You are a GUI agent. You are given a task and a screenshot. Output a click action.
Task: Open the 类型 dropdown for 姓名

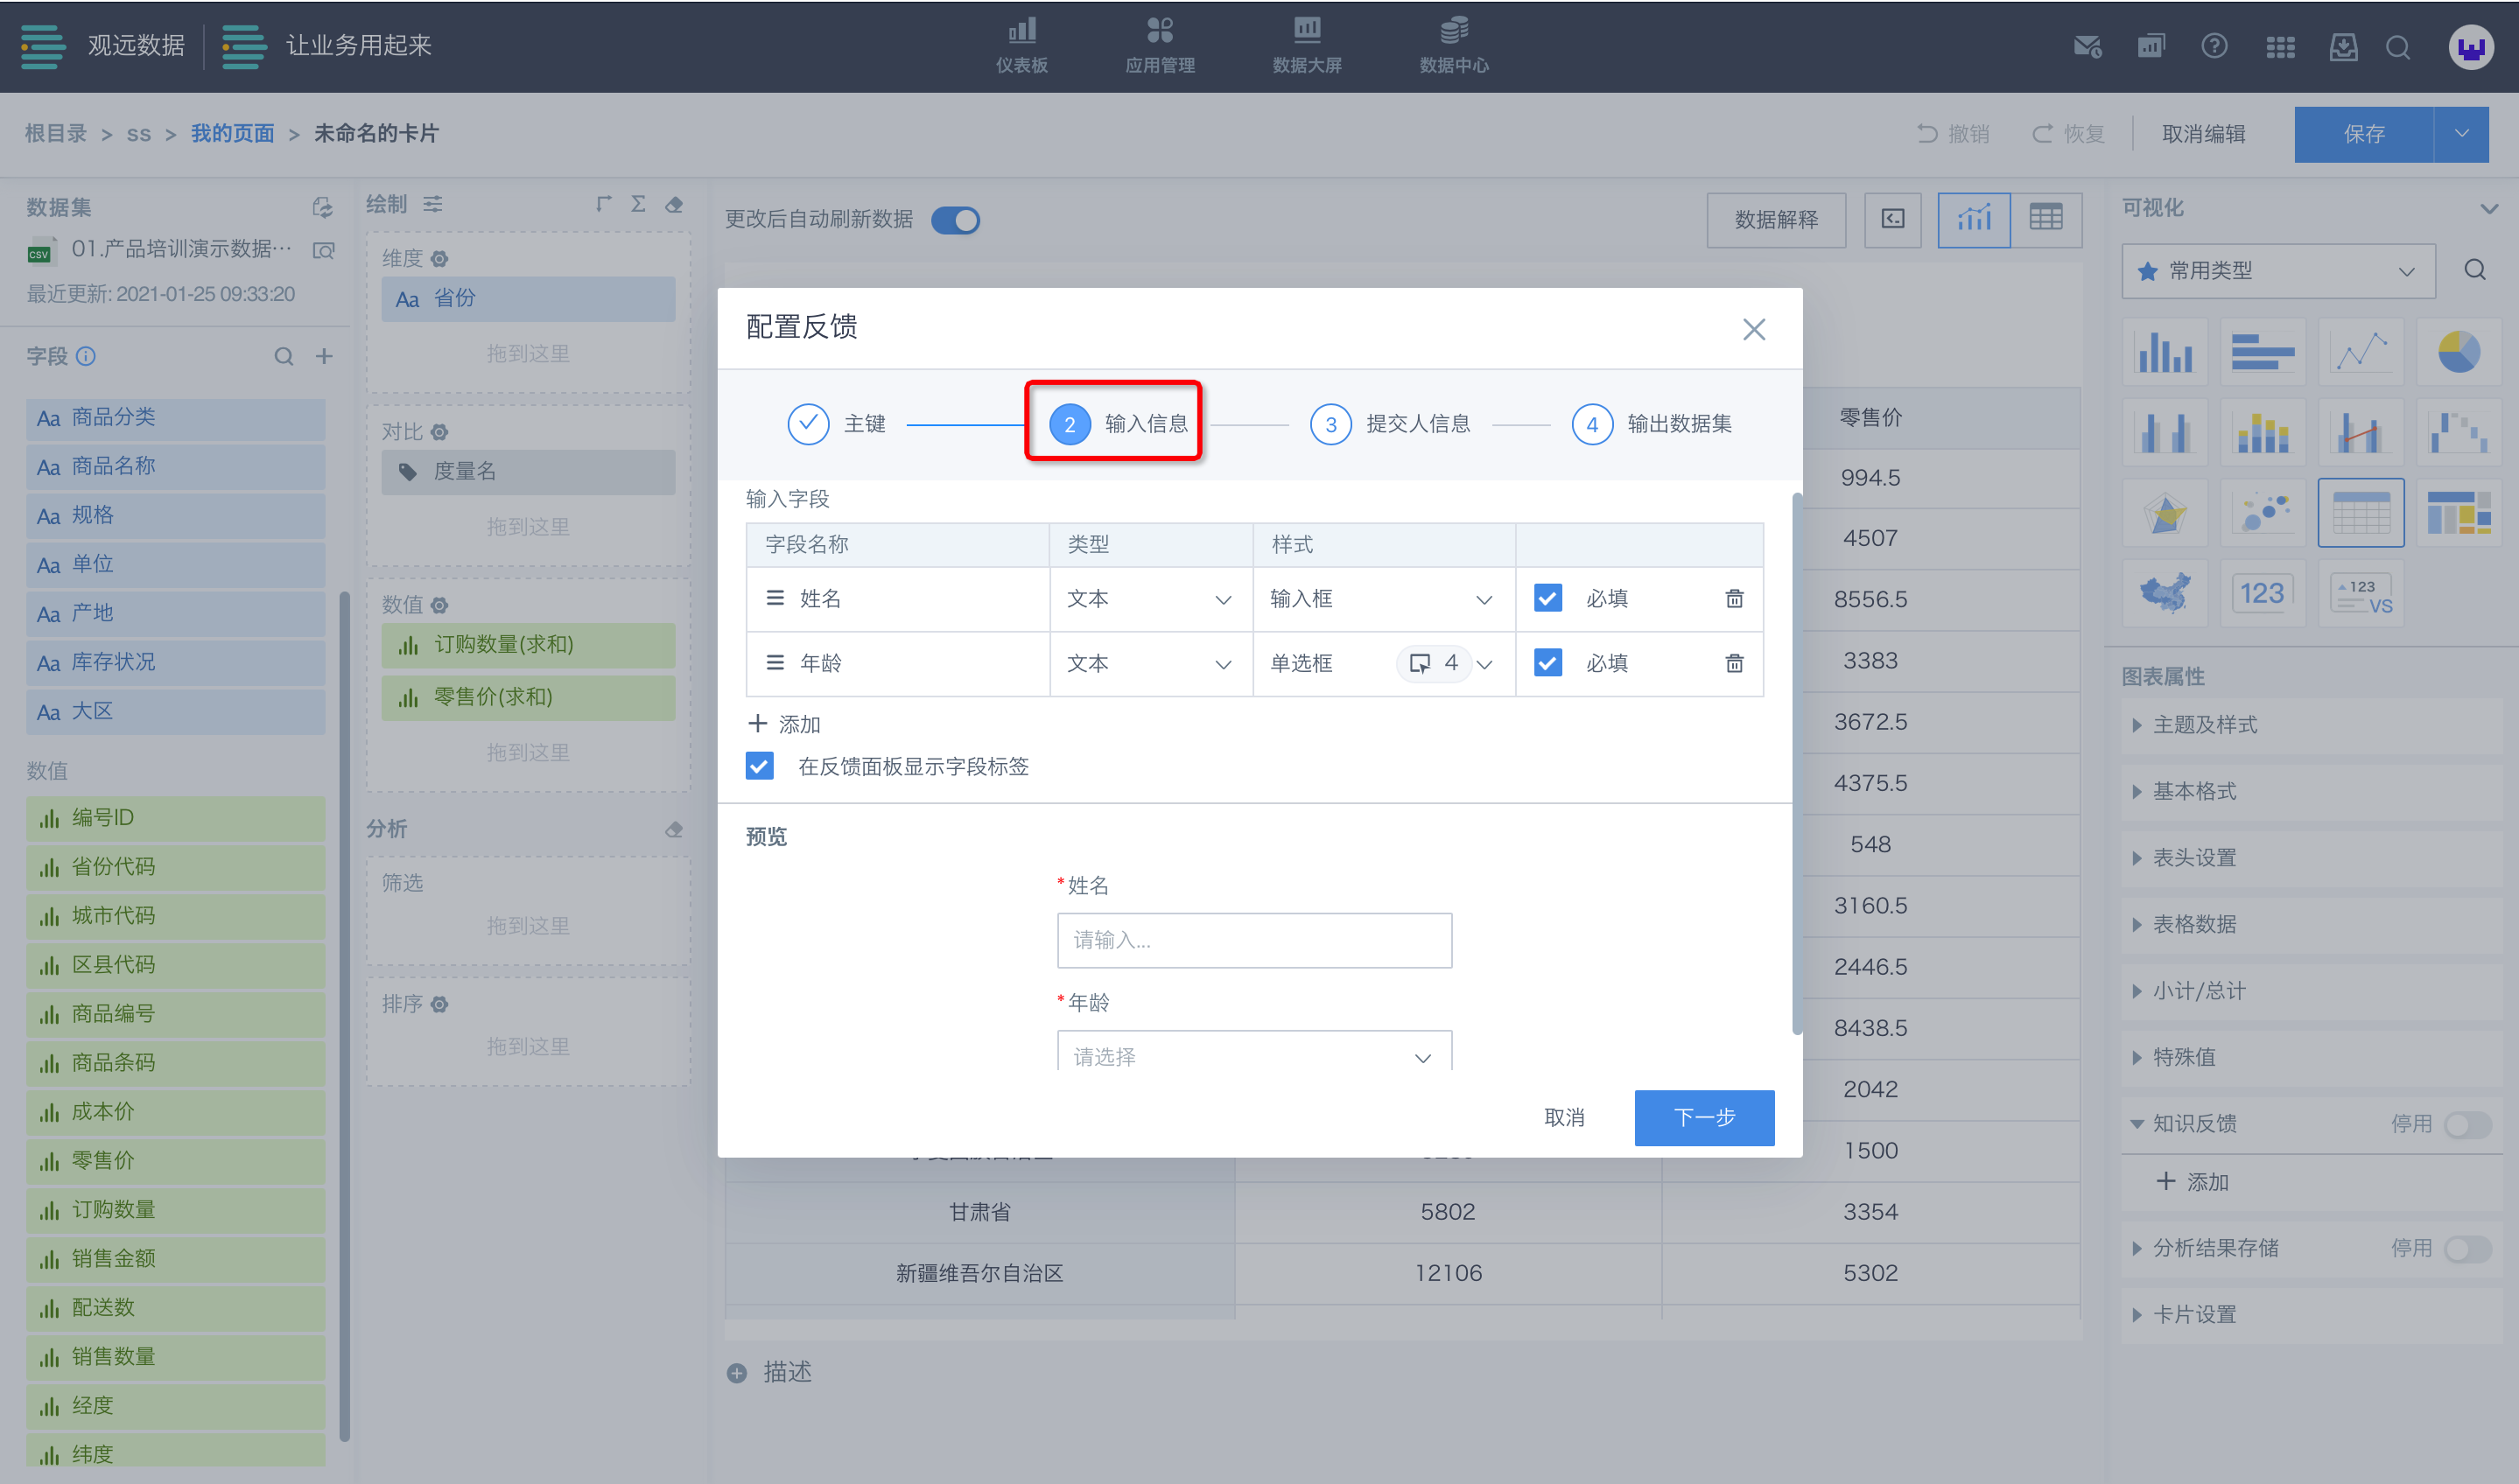coord(1149,599)
